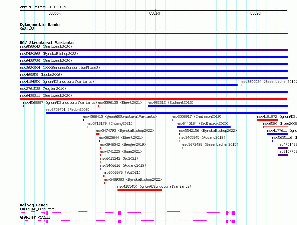Open nsv5542156 (ByrskaBishop2022) label
297x225 pixels.
coord(208,130)
